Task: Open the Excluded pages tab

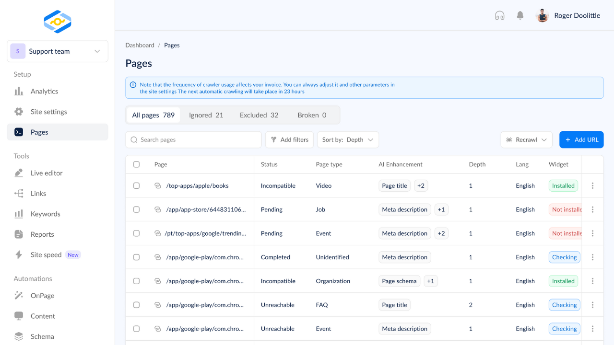Action: point(259,115)
